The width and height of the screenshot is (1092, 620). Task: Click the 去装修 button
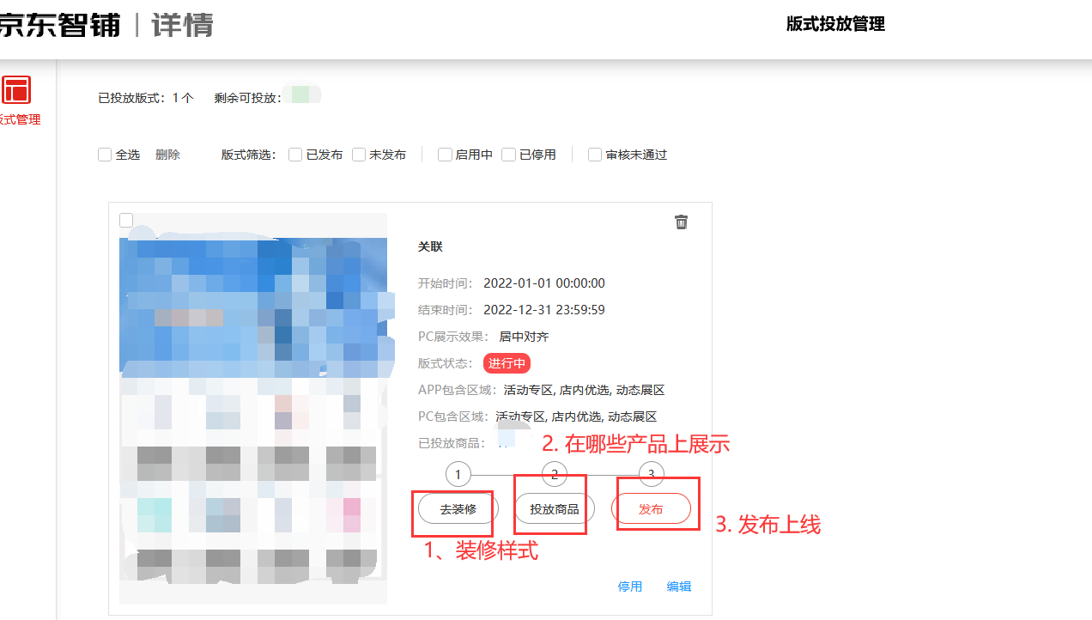(x=458, y=509)
